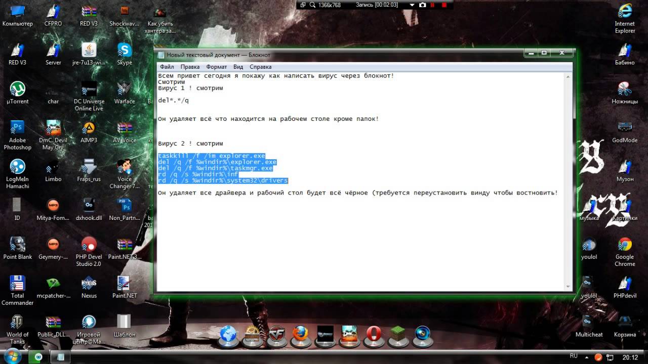Open the Shockwave desktop icon
Screen dimensions: 648x364
[125, 16]
